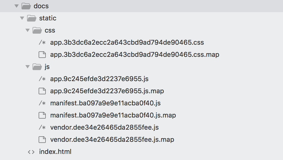Open app.9c245efde3d2237e6955.js file

(99, 79)
